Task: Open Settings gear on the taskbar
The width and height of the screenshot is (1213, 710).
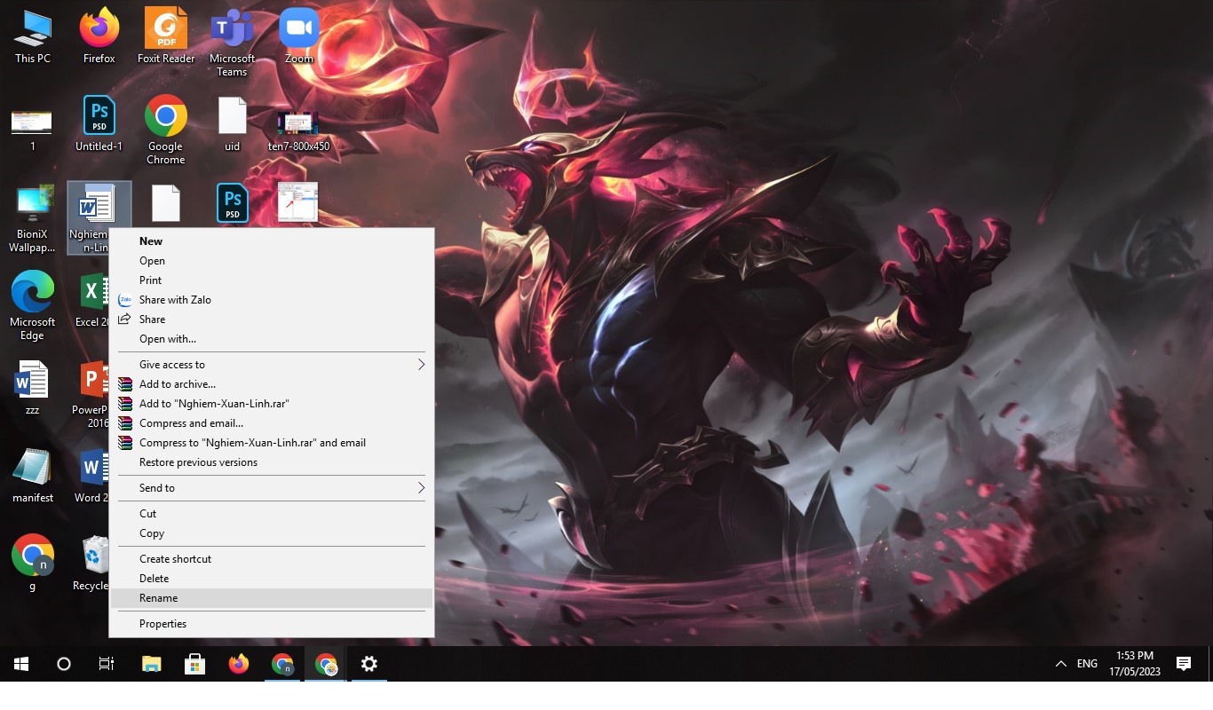Action: [x=369, y=664]
